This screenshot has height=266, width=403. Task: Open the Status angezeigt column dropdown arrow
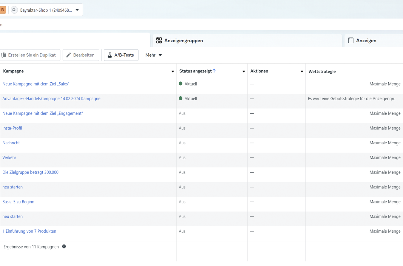[x=244, y=72]
